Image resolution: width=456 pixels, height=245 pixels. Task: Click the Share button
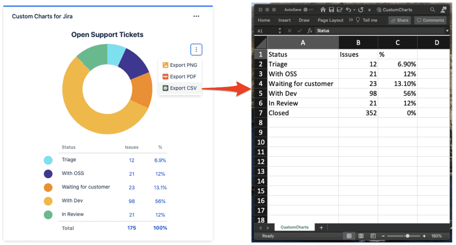tap(399, 20)
